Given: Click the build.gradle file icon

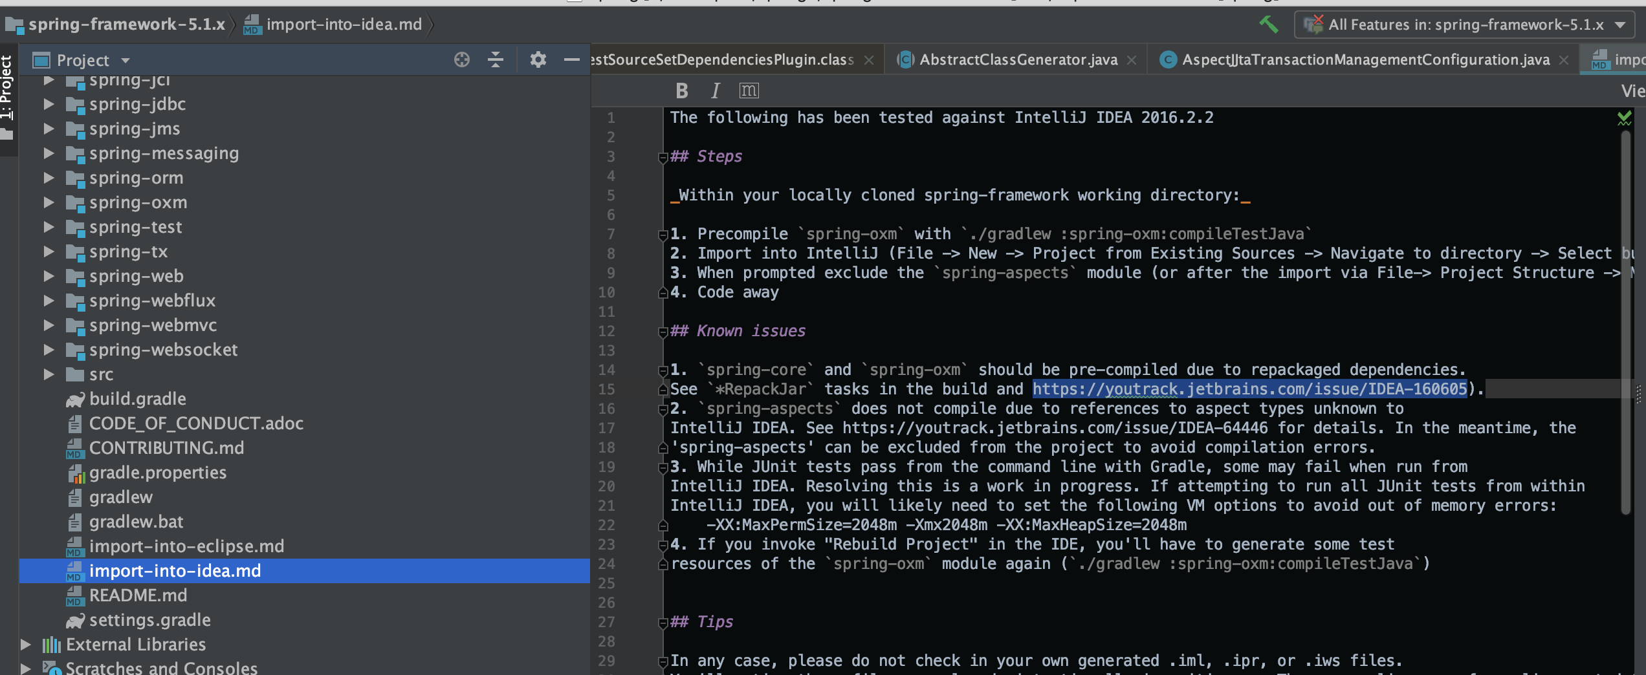Looking at the screenshot, I should (75, 400).
